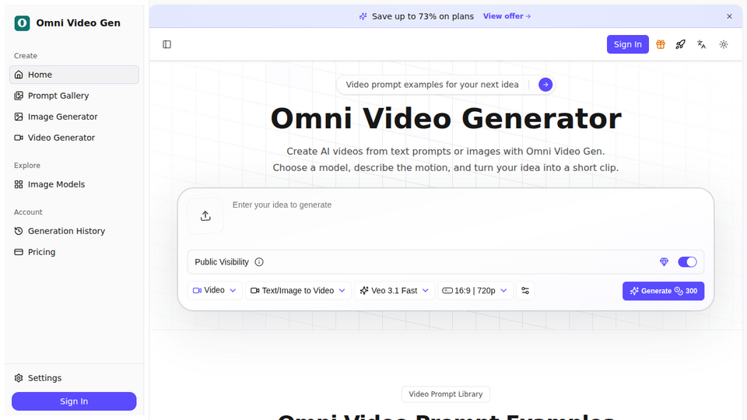Viewport: 747px width, 420px height.
Task: Open Settings in the sidebar
Action: [74, 378]
